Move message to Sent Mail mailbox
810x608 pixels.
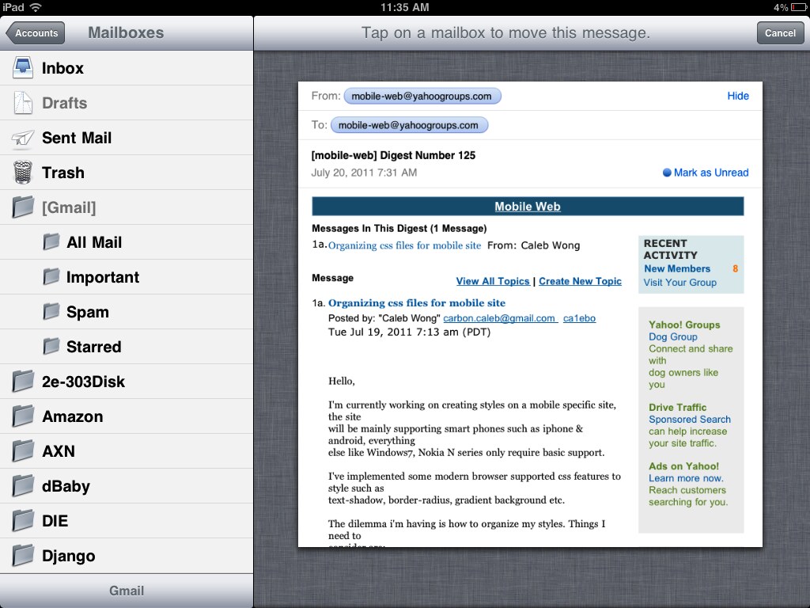127,138
